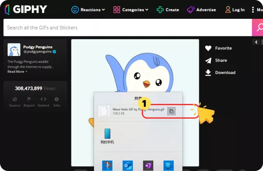The height and width of the screenshot is (171, 263).
Task: Click the Favorite heart icon
Action: pyautogui.click(x=208, y=48)
